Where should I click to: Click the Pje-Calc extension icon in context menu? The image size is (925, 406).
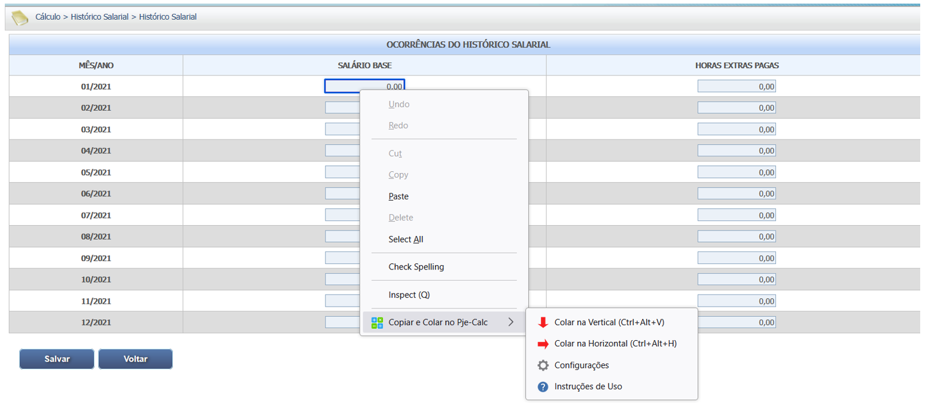point(377,323)
